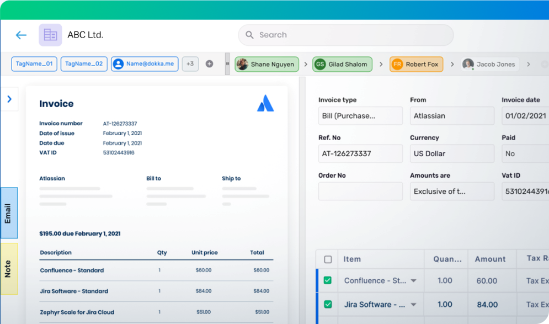The width and height of the screenshot is (549, 324).
Task: Expand the left side panel chevron
Action: pyautogui.click(x=9, y=99)
